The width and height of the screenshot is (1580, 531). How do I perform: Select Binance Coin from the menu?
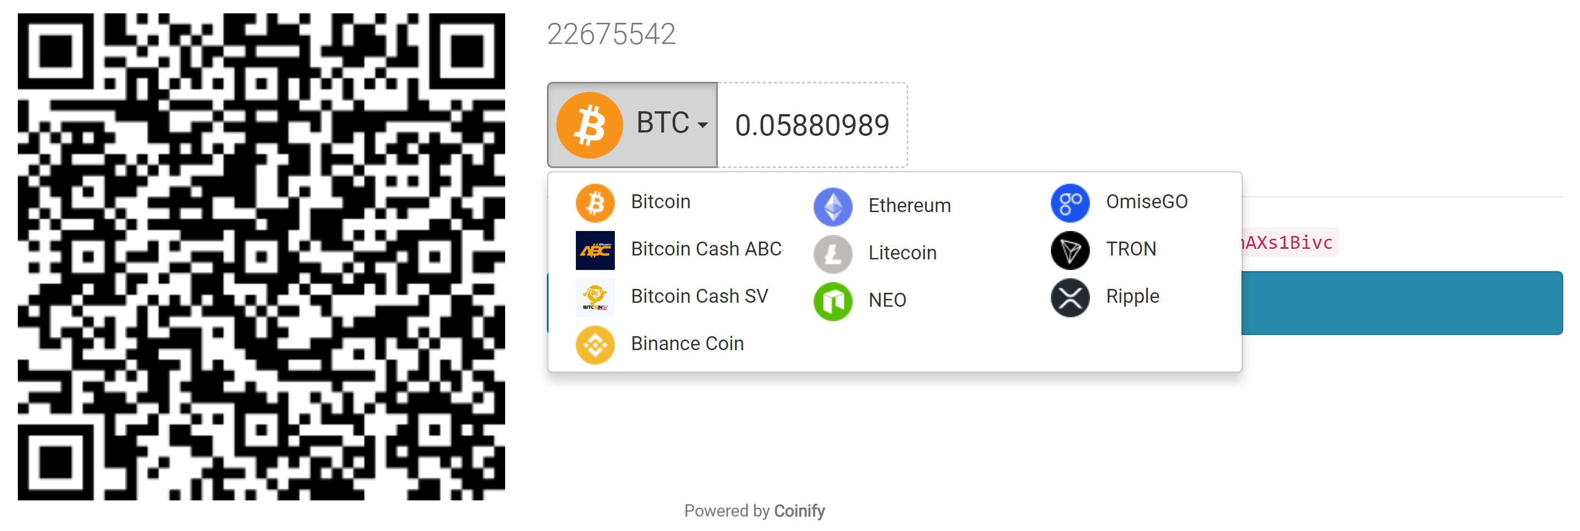click(686, 344)
